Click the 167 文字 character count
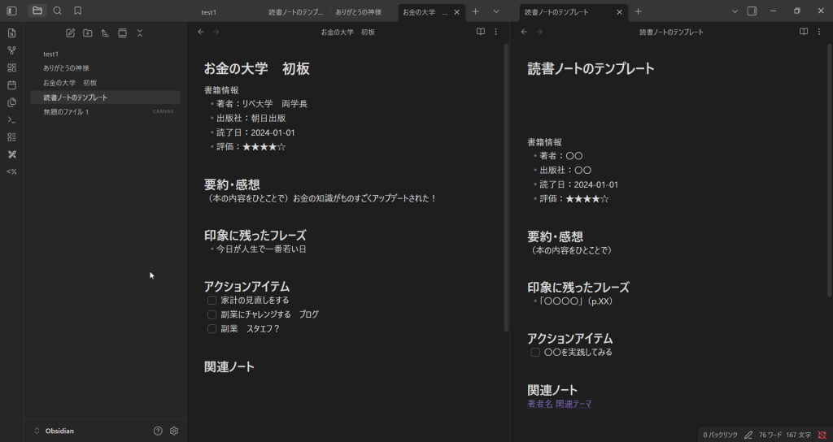Viewport: 833px width, 442px height. [x=799, y=435]
